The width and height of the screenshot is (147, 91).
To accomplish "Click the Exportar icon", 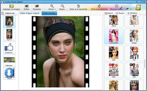I will click(37, 6).
